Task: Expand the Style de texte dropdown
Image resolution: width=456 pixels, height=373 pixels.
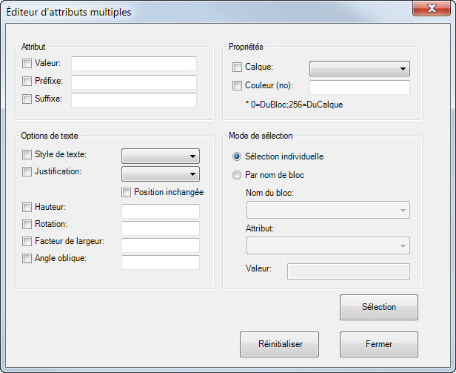Action: pyautogui.click(x=161, y=156)
